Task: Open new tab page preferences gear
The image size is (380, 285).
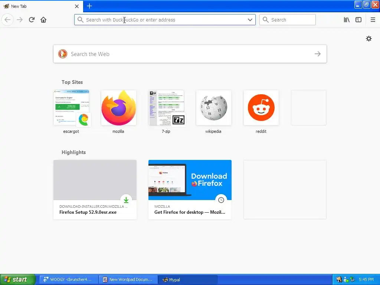Action: pyautogui.click(x=368, y=39)
